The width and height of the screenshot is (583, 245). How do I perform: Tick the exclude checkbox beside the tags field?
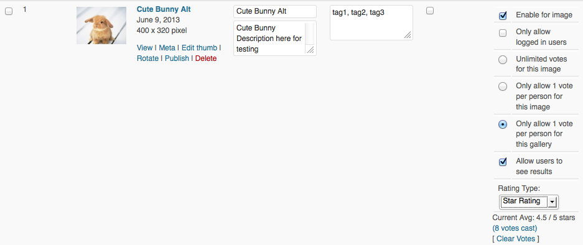[x=430, y=11]
